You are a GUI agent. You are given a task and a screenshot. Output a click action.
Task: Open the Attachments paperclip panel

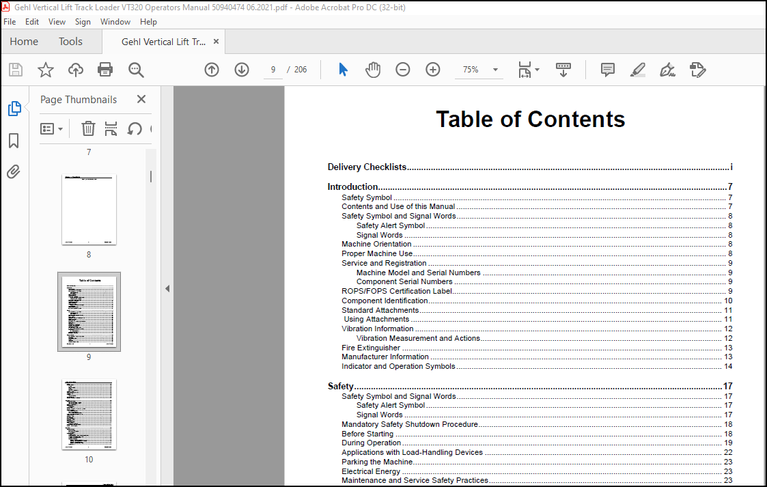pyautogui.click(x=14, y=171)
